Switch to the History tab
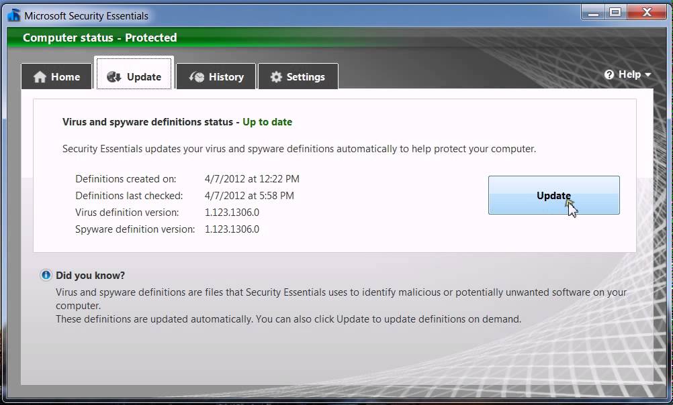This screenshot has width=673, height=405. (216, 76)
